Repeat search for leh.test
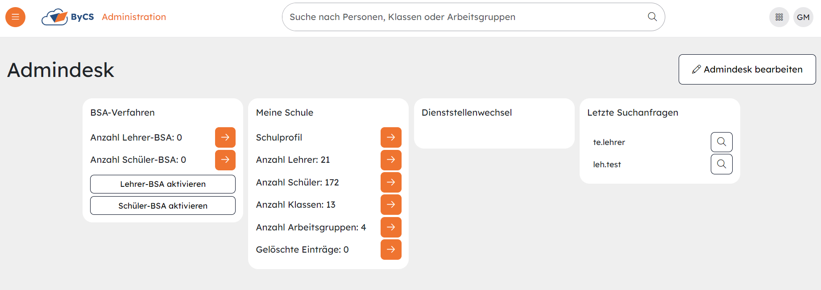 pyautogui.click(x=721, y=164)
